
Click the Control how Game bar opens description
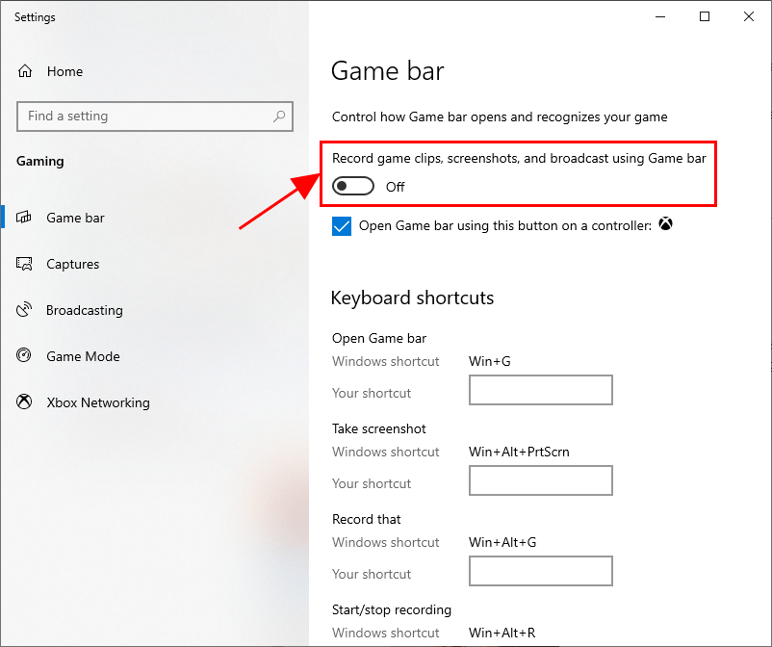[500, 117]
